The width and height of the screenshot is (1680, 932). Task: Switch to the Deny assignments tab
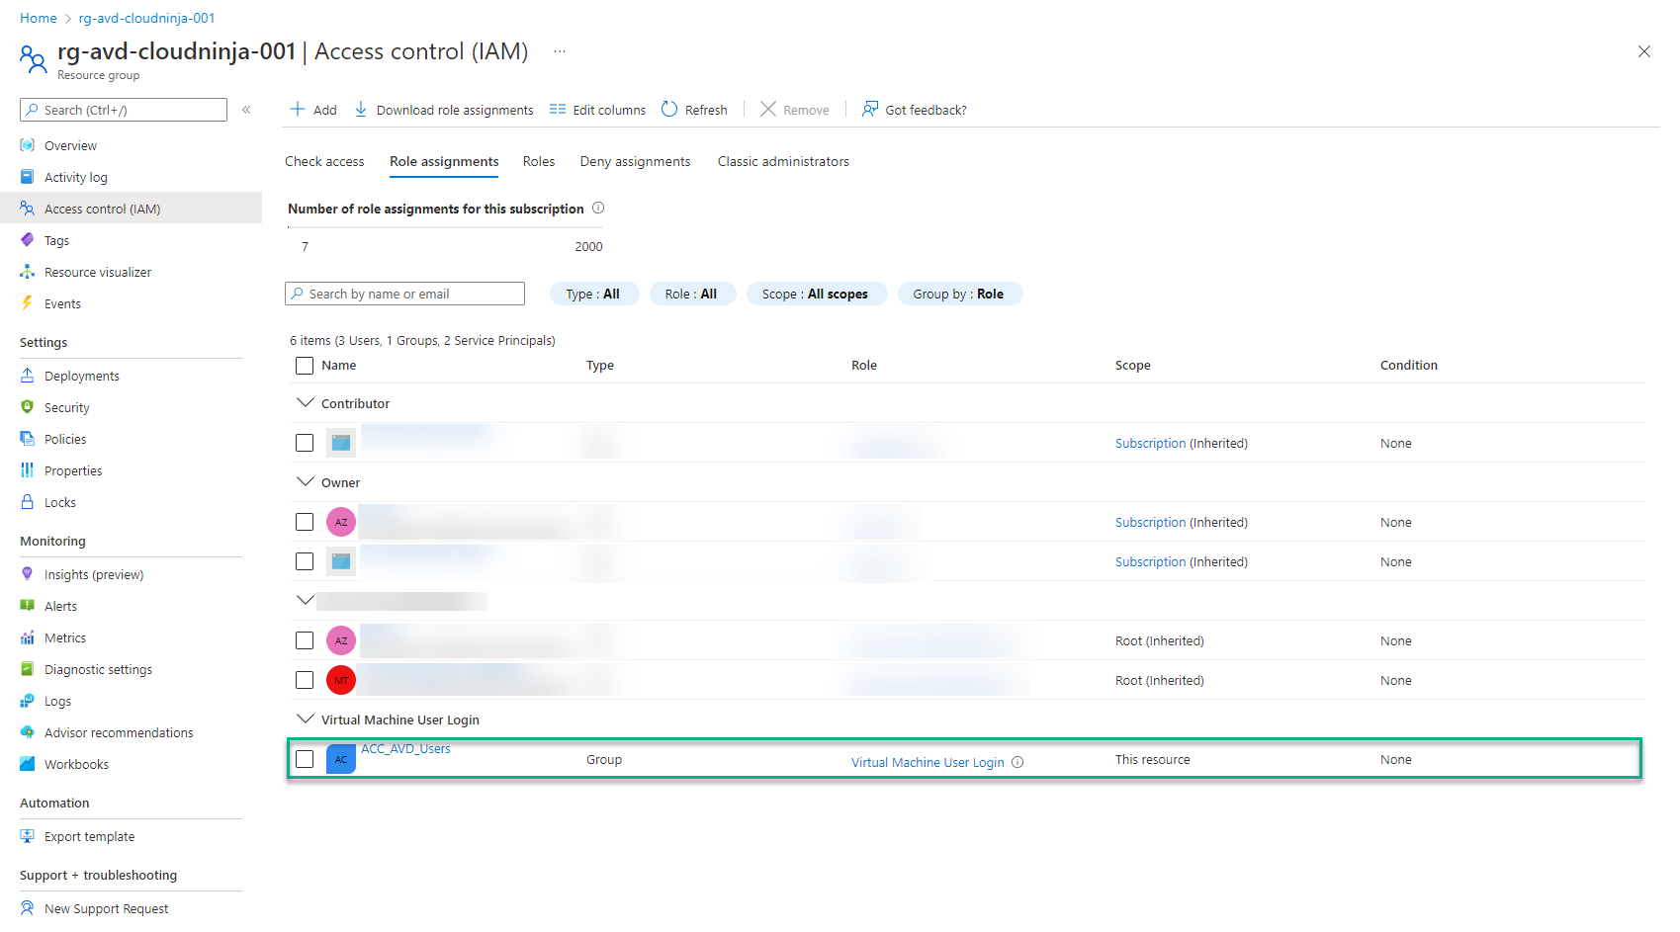click(635, 161)
